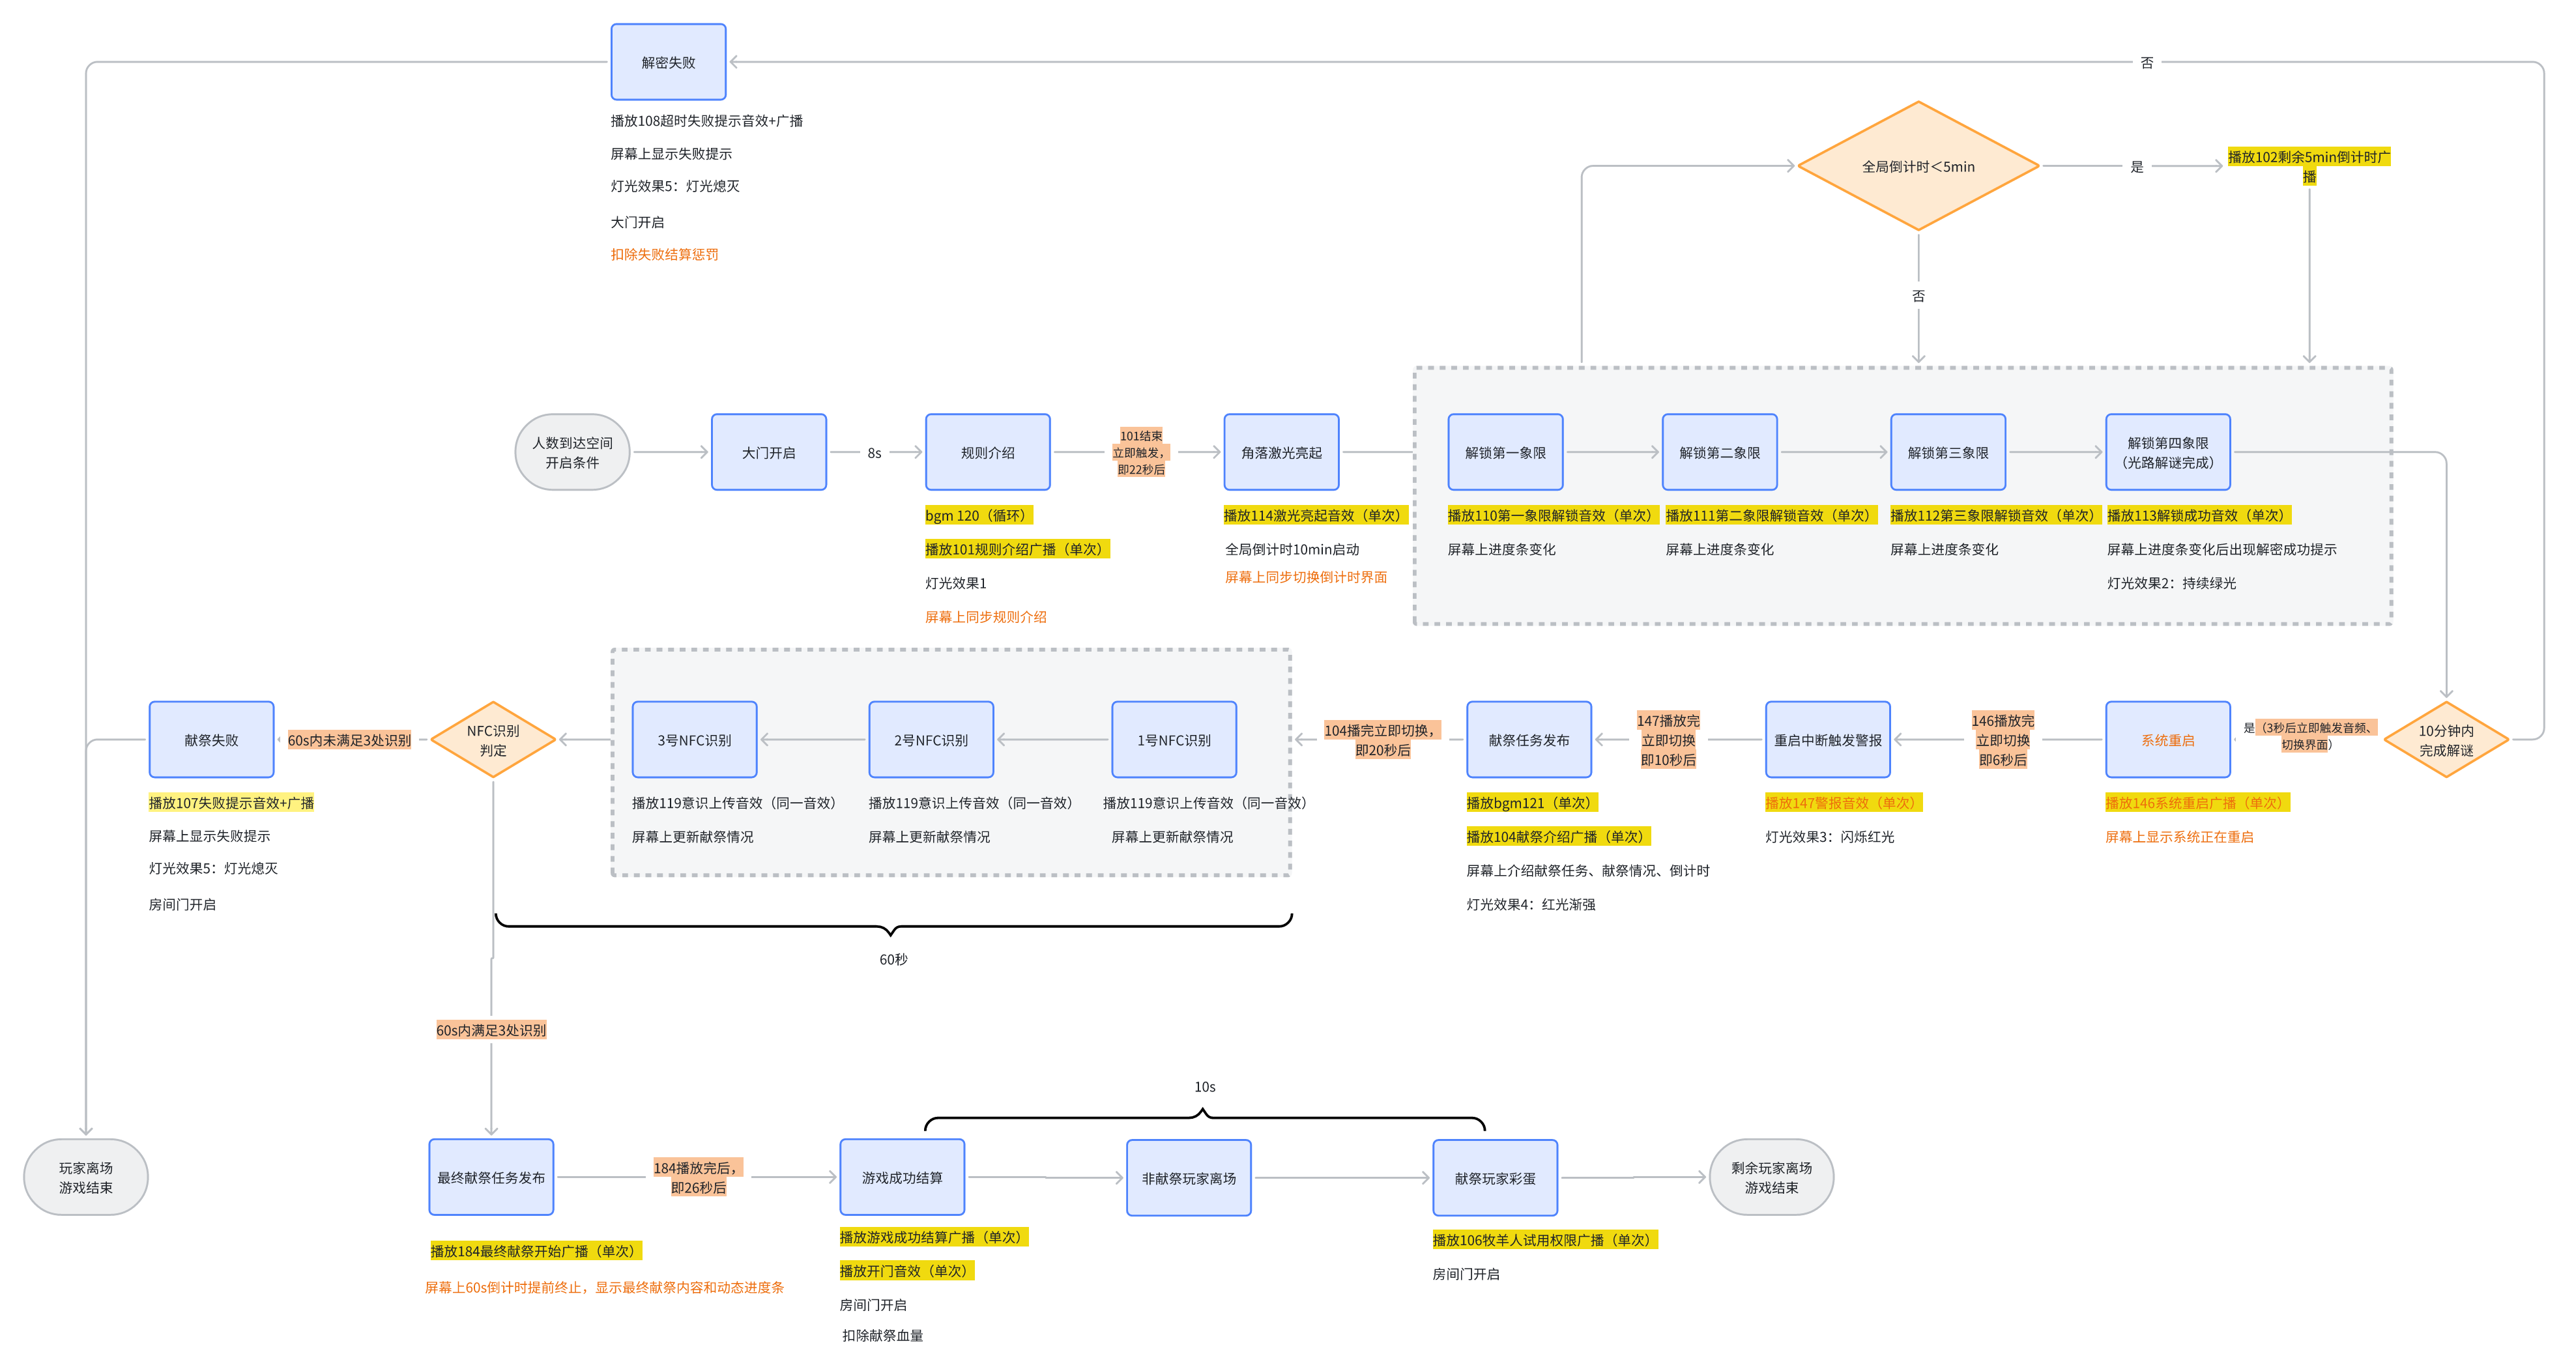2576x1369 pixels.
Task: Select the 献祭失败 box
Action: coord(211,740)
